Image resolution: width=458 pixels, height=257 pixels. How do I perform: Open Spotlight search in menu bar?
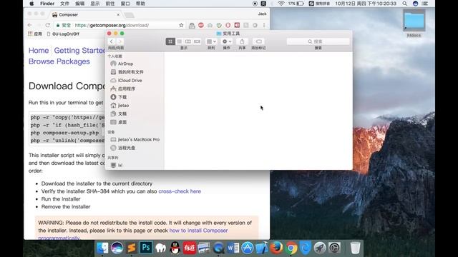[404, 4]
